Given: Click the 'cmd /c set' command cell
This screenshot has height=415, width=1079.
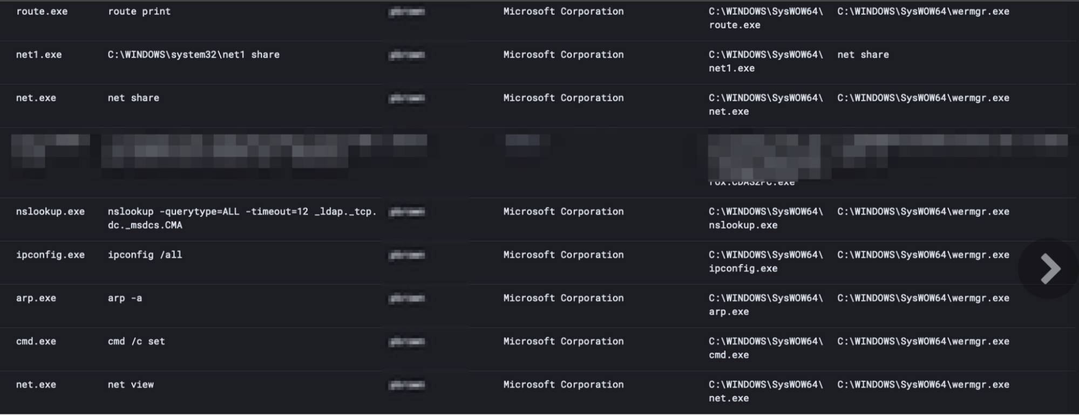Looking at the screenshot, I should point(136,341).
